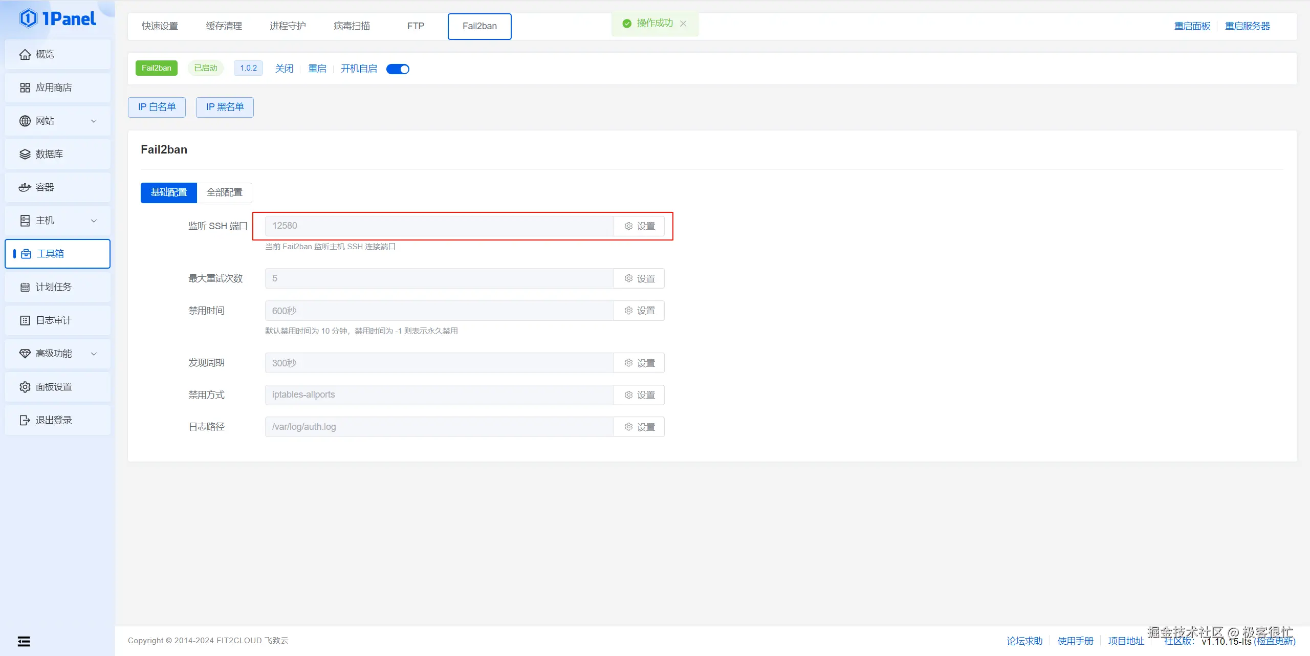Click the 日志审计 log icon

point(25,320)
